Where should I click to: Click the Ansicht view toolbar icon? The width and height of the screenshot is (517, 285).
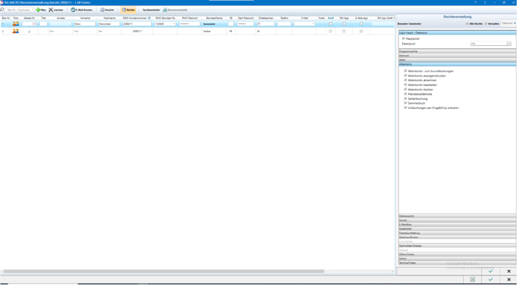click(x=102, y=10)
